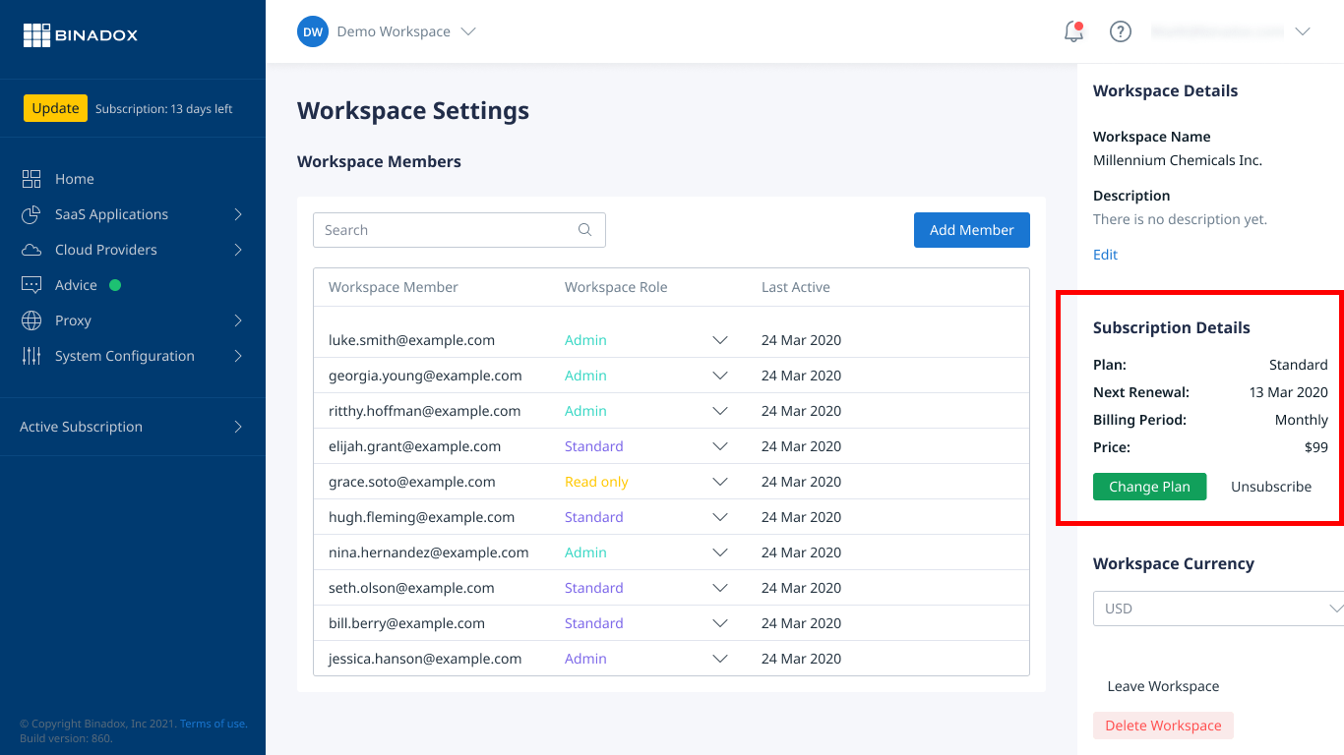The height and width of the screenshot is (755, 1344).
Task: Click the Binadox logo
Action: point(81,35)
